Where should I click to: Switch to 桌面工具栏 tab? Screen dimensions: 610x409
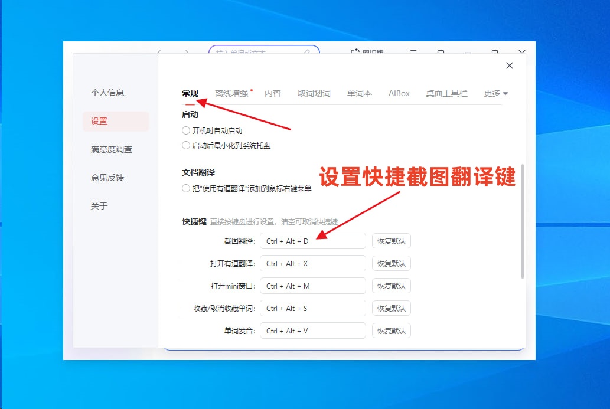(x=446, y=93)
